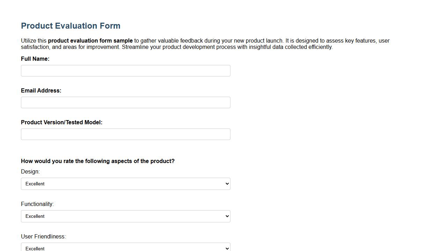
Task: Click the Functionality label
Action: click(x=37, y=204)
